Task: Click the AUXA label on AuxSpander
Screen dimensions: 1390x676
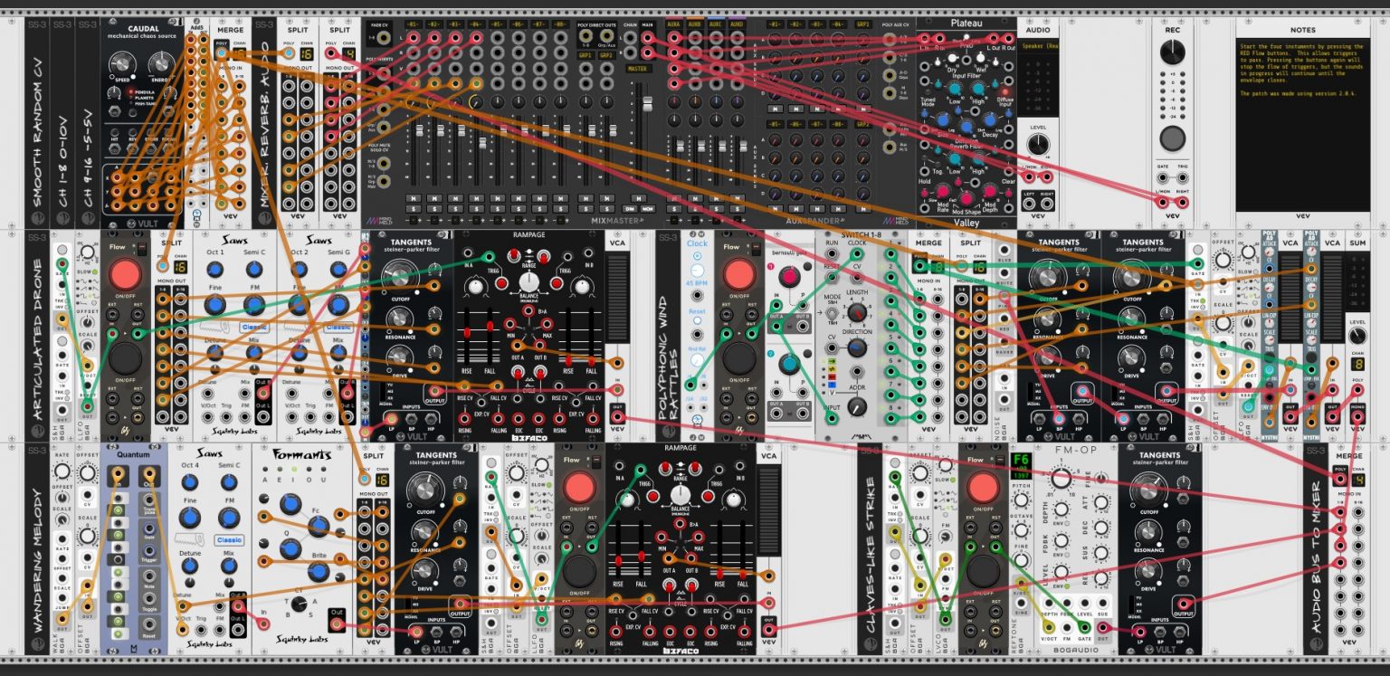Action: tap(673, 24)
